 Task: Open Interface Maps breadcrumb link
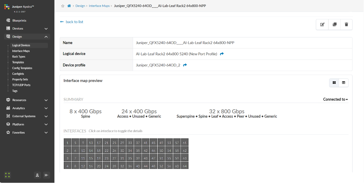click(x=99, y=6)
